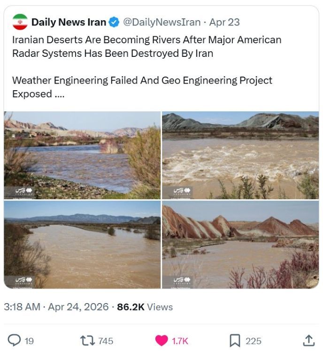Click the Apr 23 quoted post date
This screenshot has height=351, width=323.
[224, 22]
